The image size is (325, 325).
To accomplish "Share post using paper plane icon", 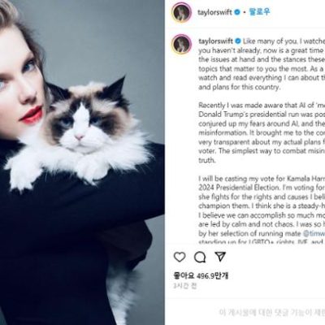I will point(220,257).
